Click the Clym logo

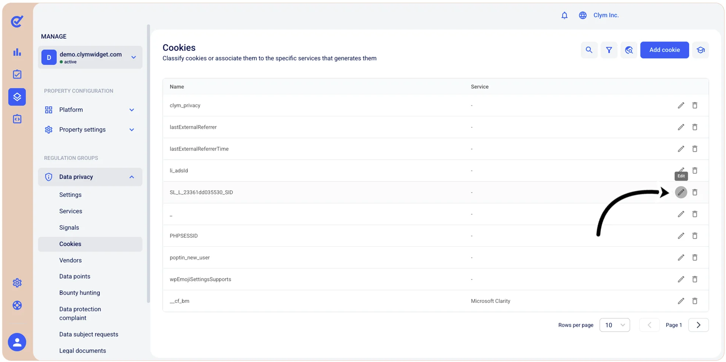point(17,21)
